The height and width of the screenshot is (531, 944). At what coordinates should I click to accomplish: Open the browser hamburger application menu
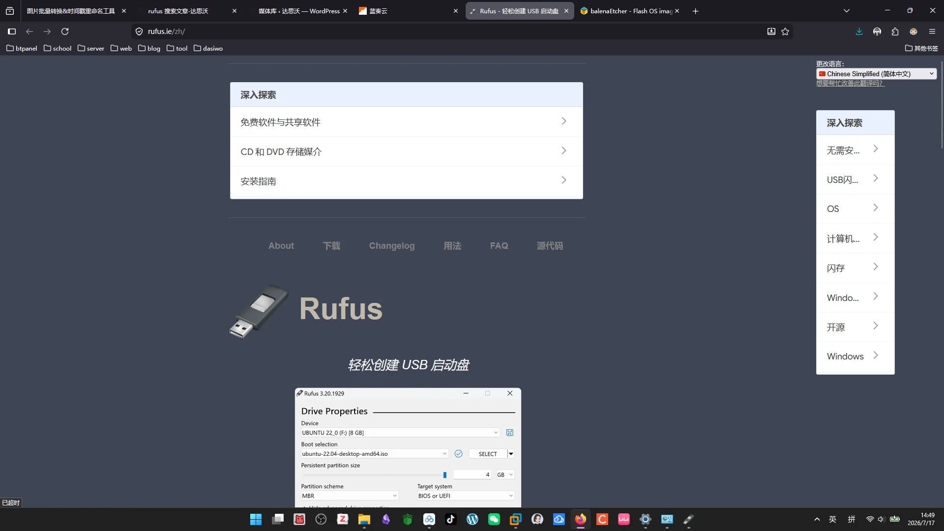[932, 31]
